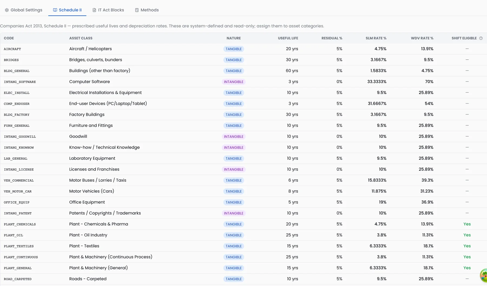Click 'Roads - Carpeted' asset class
Image resolution: width=487 pixels, height=286 pixels.
(88, 279)
